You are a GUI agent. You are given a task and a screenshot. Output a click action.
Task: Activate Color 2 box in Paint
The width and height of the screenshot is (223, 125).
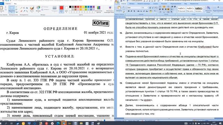[67, 9]
